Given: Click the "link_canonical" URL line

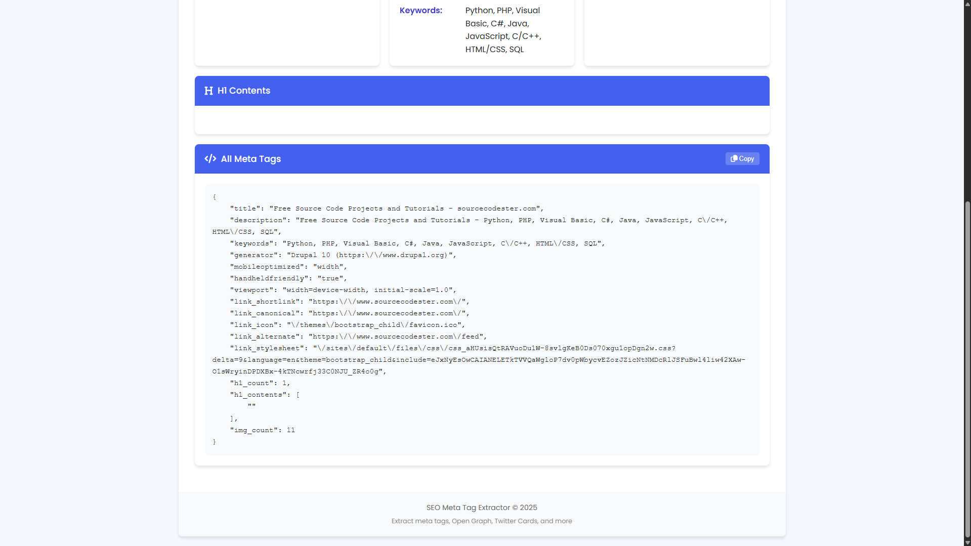Looking at the screenshot, I should pyautogui.click(x=350, y=313).
